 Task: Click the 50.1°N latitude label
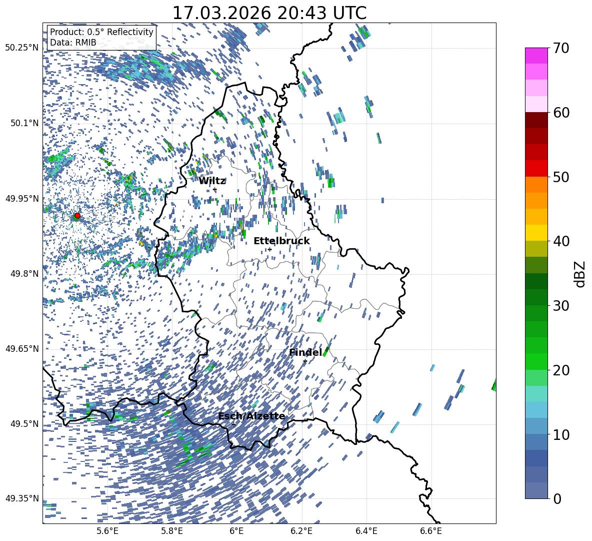click(24, 123)
